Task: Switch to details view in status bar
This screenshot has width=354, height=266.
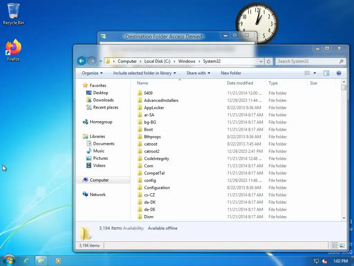Action: coord(334,246)
